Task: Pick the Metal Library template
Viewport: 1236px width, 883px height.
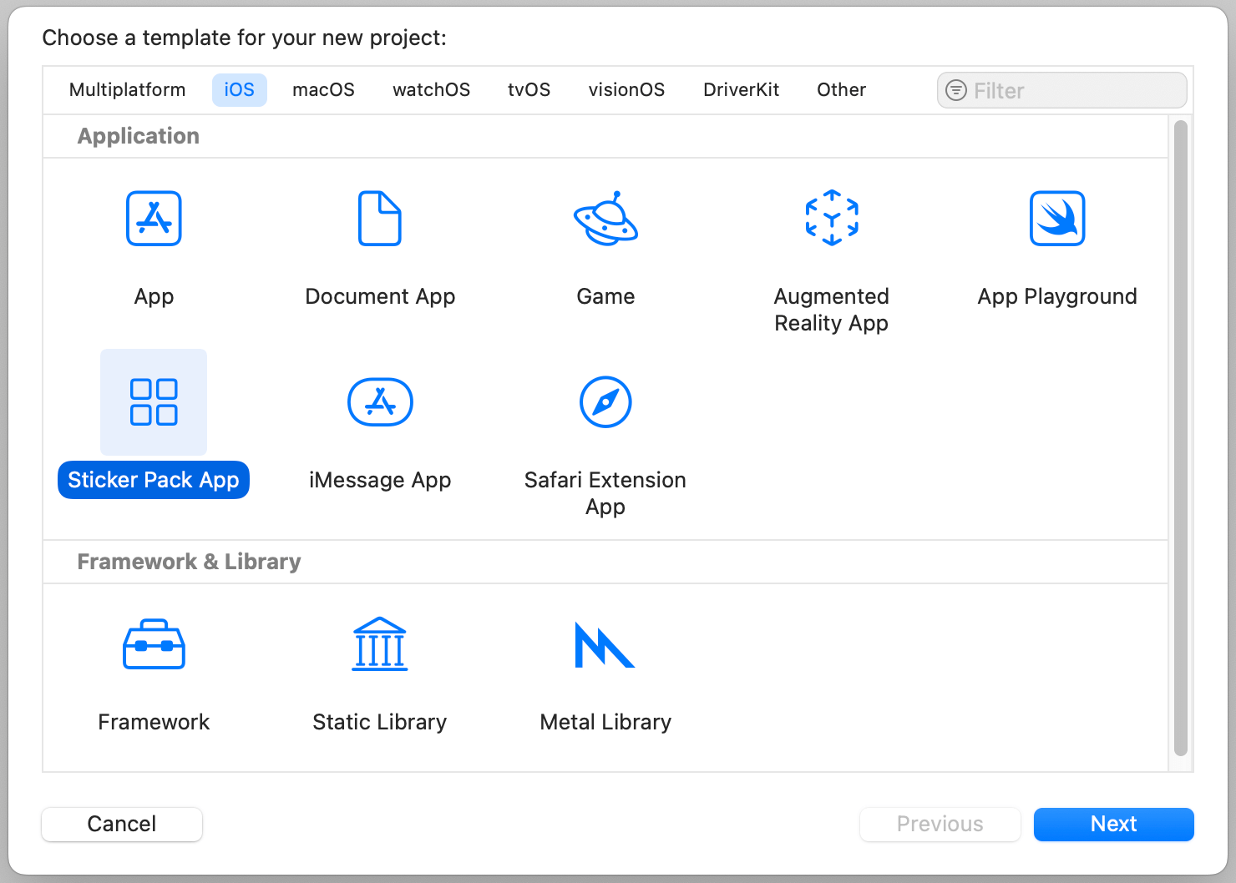Action: pyautogui.click(x=605, y=644)
